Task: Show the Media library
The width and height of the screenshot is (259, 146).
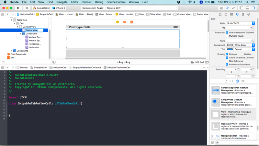Action: 243,81
